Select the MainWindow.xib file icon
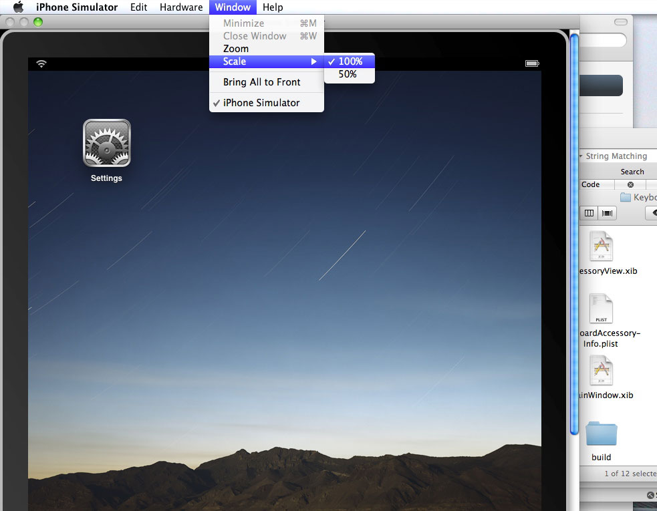The image size is (657, 511). 602,370
